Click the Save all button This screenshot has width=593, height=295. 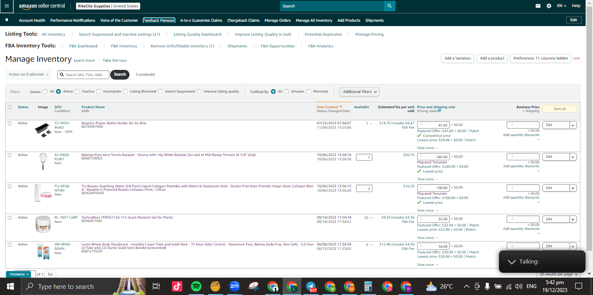click(560, 109)
